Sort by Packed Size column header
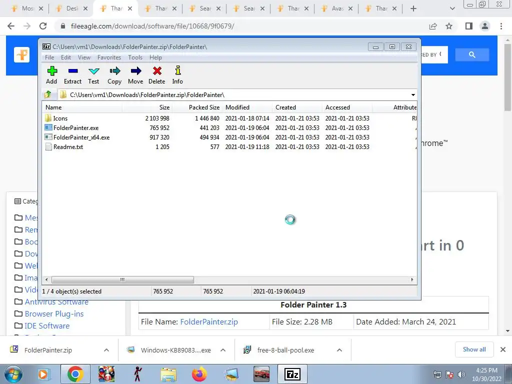512x384 pixels. [x=197, y=107]
